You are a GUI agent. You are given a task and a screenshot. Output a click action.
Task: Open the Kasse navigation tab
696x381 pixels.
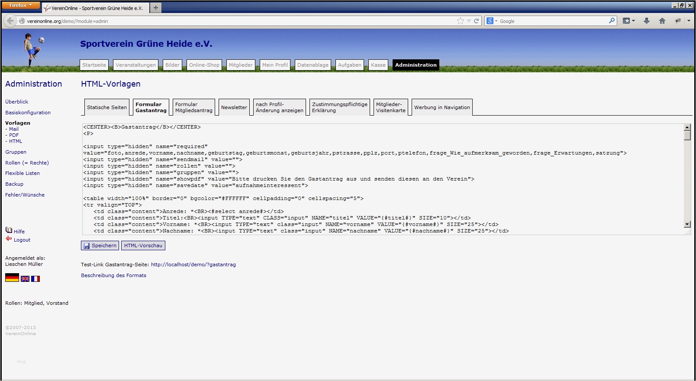pos(378,65)
